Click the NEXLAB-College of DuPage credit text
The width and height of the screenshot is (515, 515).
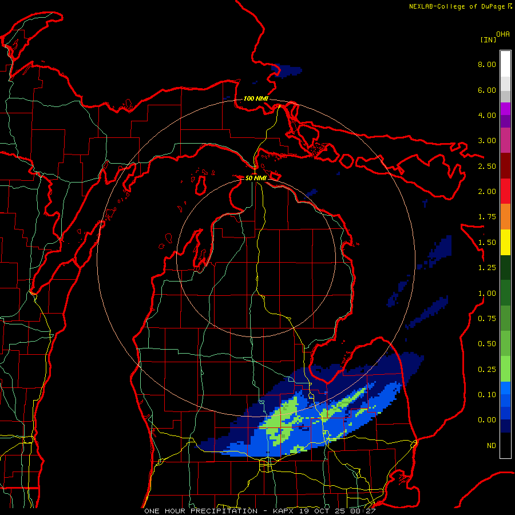pos(457,6)
